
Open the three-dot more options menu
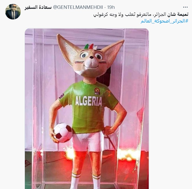click(x=185, y=7)
